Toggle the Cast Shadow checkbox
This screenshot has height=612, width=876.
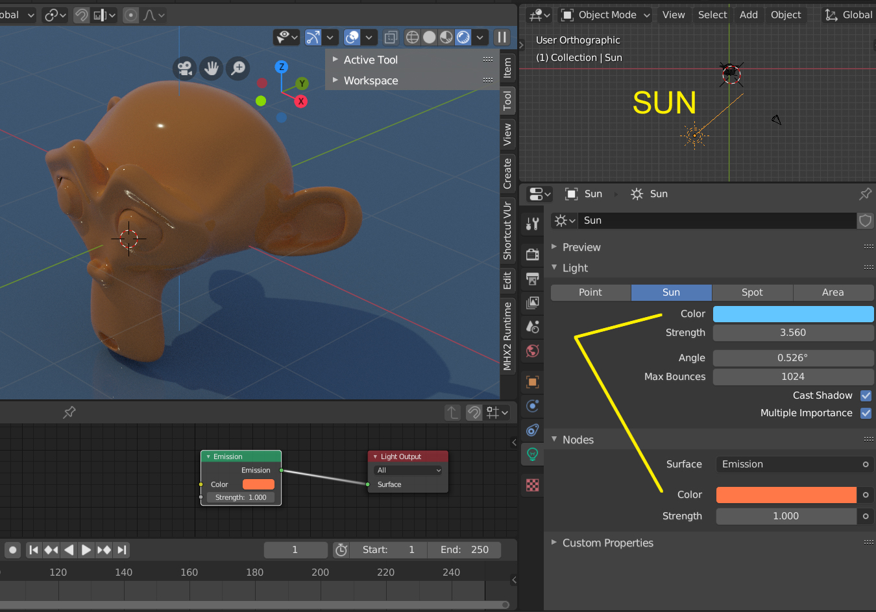coord(866,395)
